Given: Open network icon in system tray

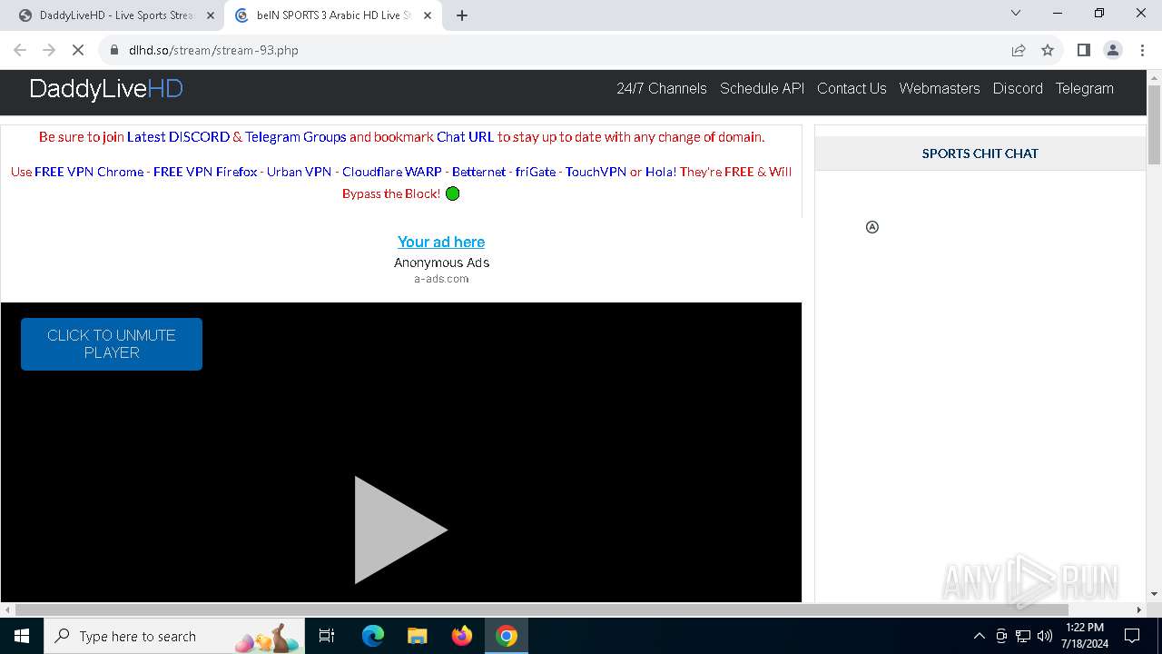Looking at the screenshot, I should click(x=1023, y=636).
